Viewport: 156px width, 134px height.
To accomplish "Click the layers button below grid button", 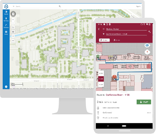I will (x=13, y=36).
